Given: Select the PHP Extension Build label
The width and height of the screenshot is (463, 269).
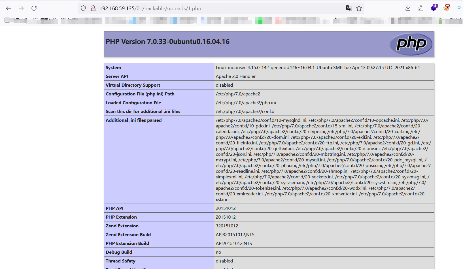Looking at the screenshot, I should [127, 243].
